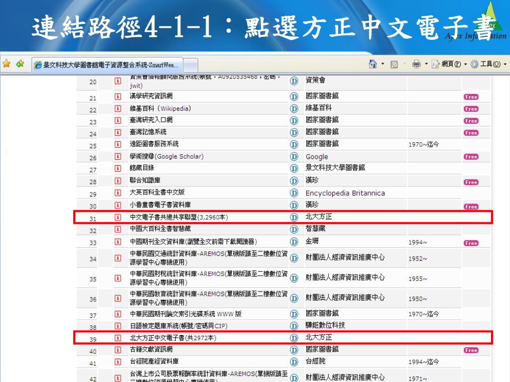Click Free badge on 古籍文獻資訊網 row
The width and height of the screenshot is (510, 382).
coord(471,350)
